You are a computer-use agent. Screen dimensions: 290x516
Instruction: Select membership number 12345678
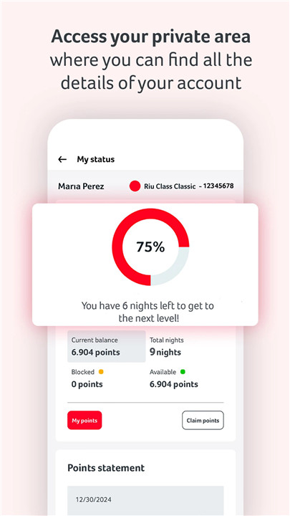[x=218, y=186]
